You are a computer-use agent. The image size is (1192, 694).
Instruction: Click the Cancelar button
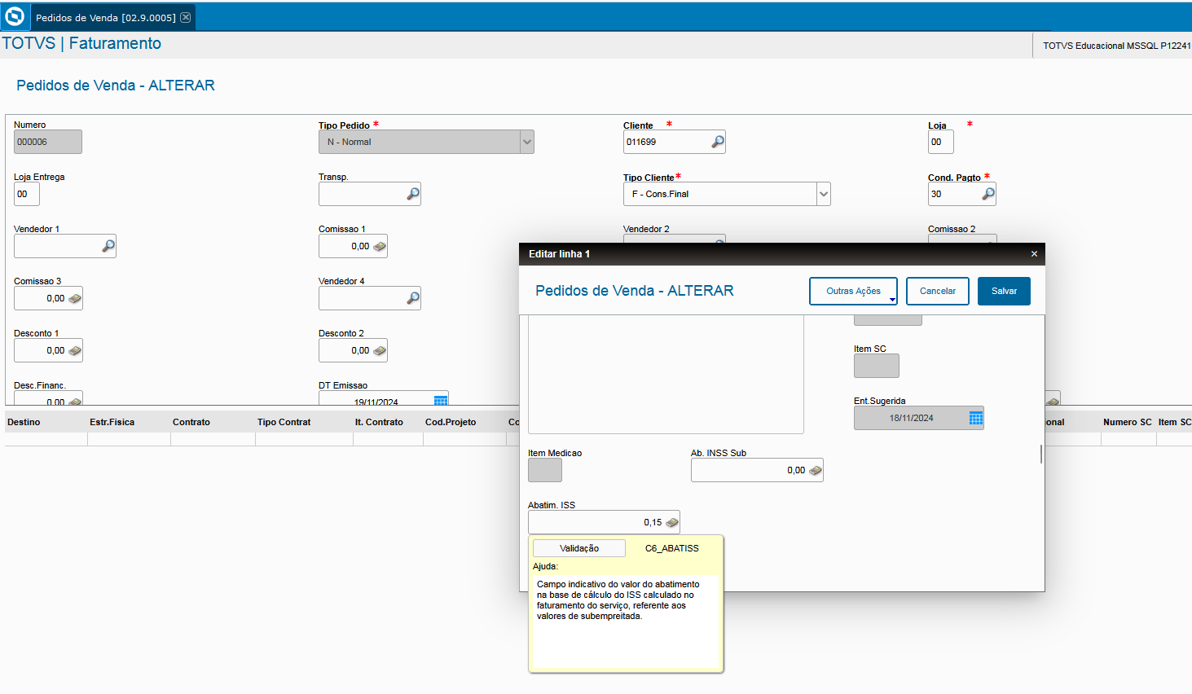click(938, 291)
